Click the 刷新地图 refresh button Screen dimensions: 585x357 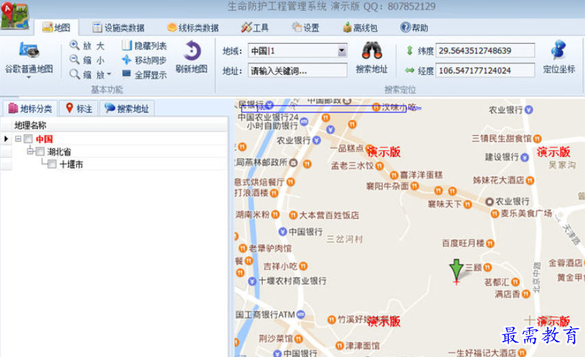192,57
